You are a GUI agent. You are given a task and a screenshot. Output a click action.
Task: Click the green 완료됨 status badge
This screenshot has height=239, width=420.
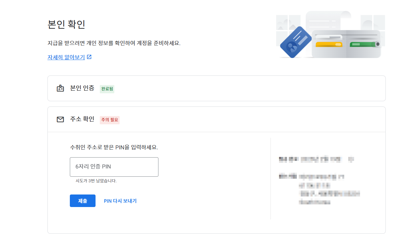tap(107, 89)
